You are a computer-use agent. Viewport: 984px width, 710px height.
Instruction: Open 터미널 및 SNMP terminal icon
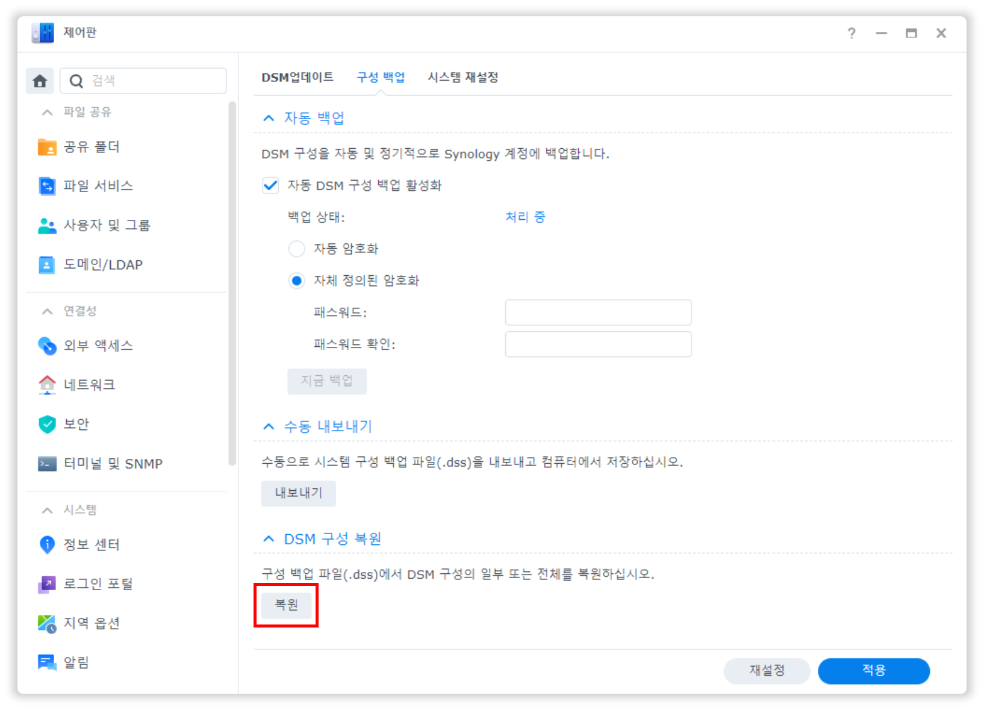(47, 464)
